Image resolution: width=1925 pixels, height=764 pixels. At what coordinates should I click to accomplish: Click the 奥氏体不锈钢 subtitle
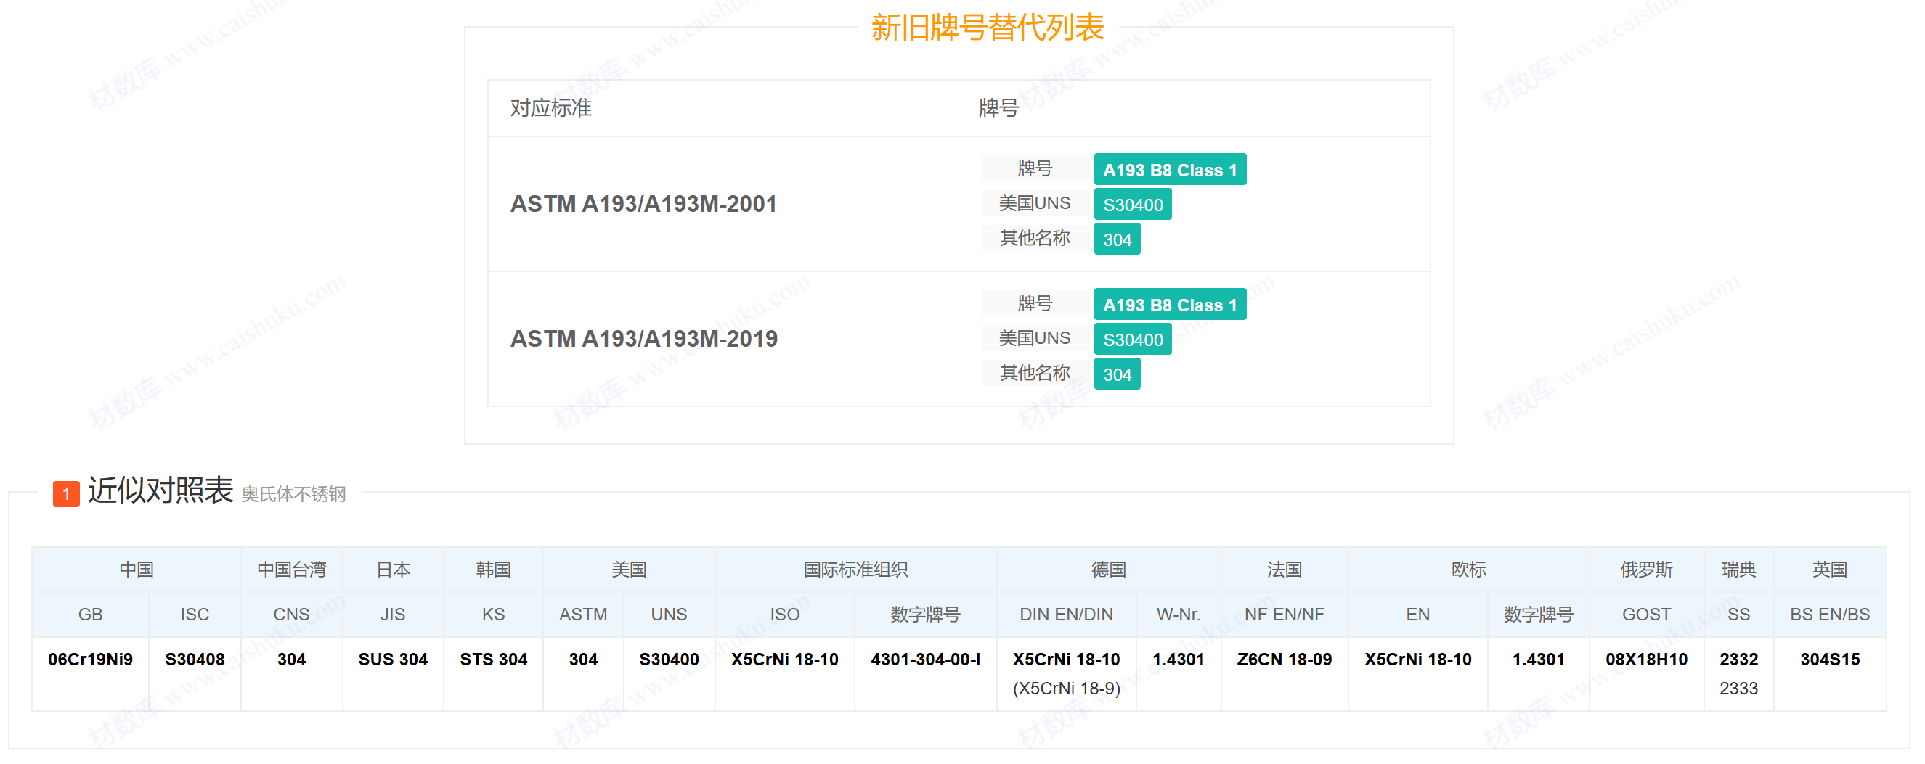point(293,494)
